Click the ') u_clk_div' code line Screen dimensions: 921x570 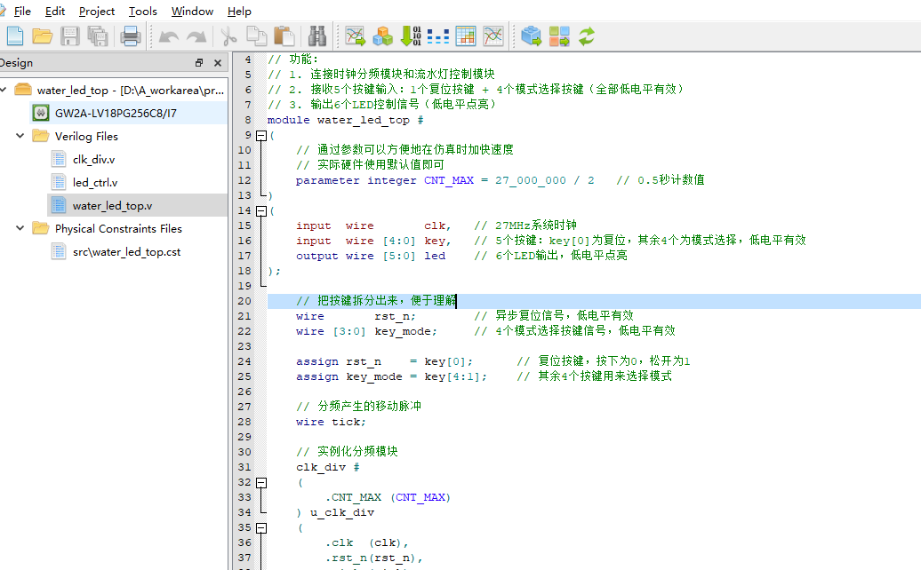[335, 512]
